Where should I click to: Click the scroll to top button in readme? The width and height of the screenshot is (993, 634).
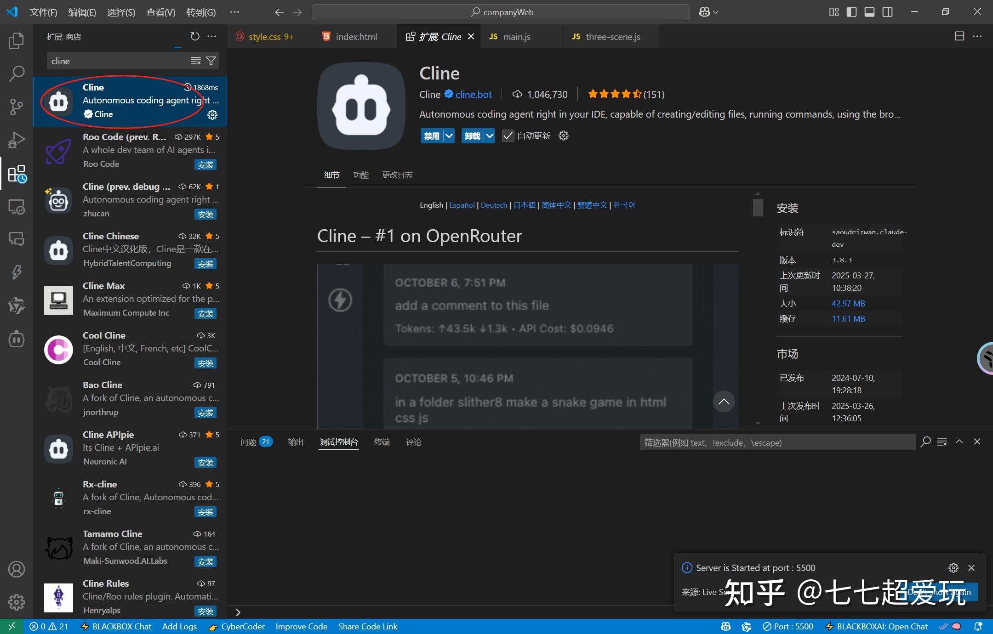[x=724, y=402]
